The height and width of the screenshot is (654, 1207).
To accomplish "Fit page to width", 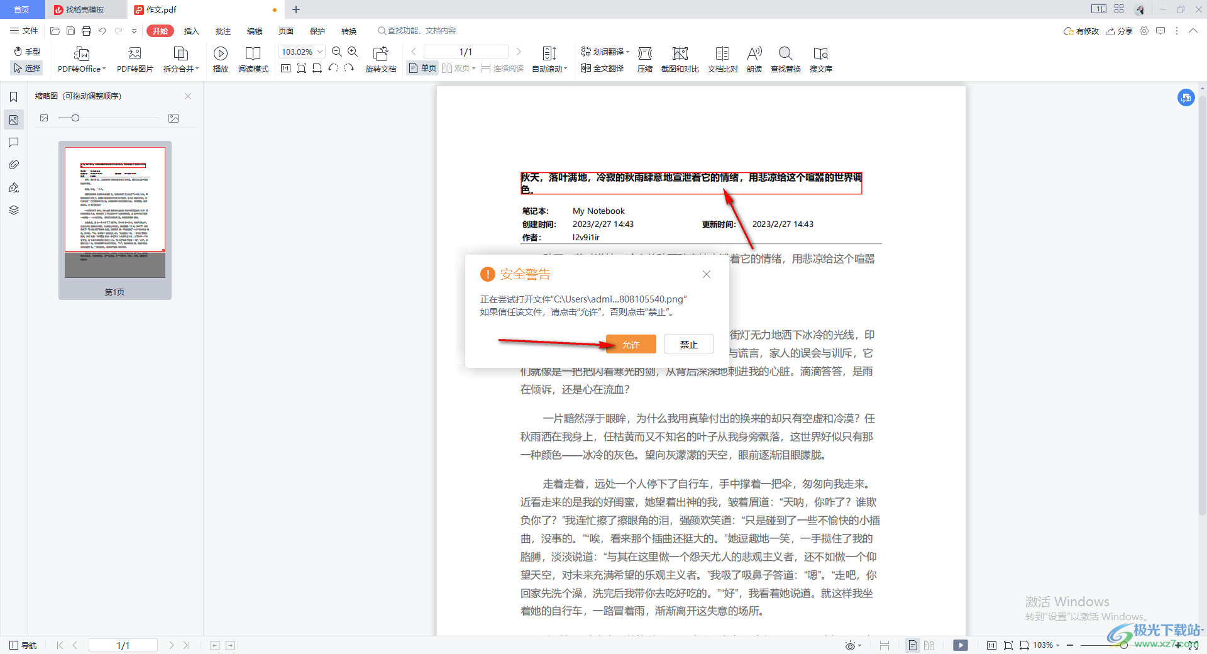I will 317,68.
